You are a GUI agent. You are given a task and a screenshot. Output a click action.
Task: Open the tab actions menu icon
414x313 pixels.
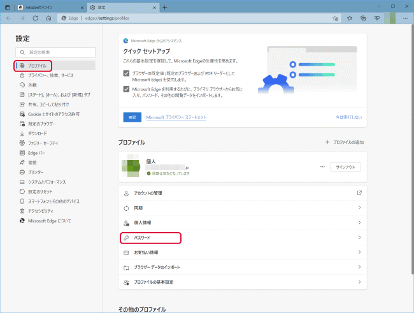click(8, 8)
